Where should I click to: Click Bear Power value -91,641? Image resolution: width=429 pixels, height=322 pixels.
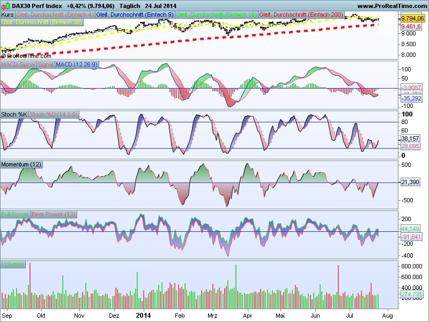coord(410,237)
